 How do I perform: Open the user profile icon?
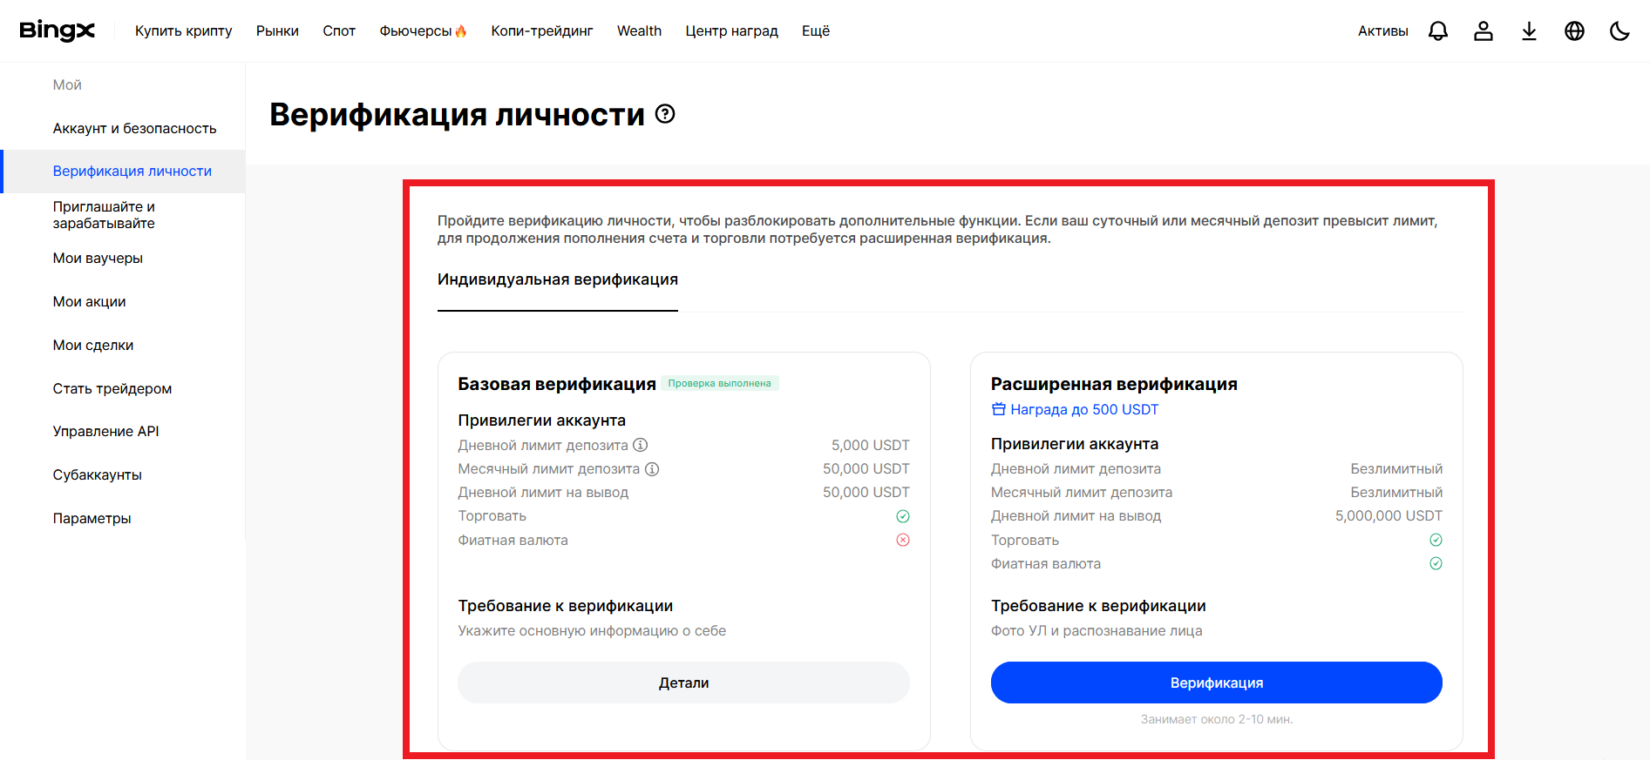(x=1484, y=31)
